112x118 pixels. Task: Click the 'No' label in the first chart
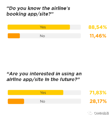point(42,36)
